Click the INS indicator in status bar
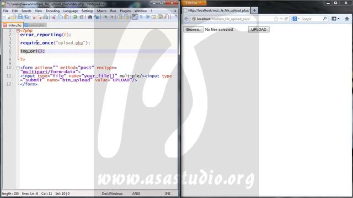The image size is (353, 198). (168, 193)
